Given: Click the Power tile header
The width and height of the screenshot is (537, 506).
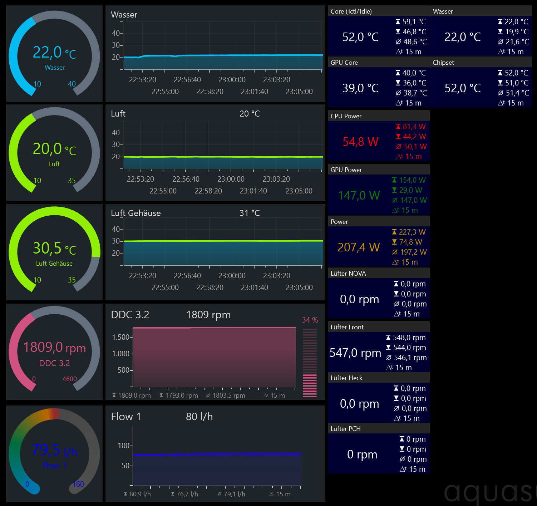Looking at the screenshot, I should [x=379, y=221].
